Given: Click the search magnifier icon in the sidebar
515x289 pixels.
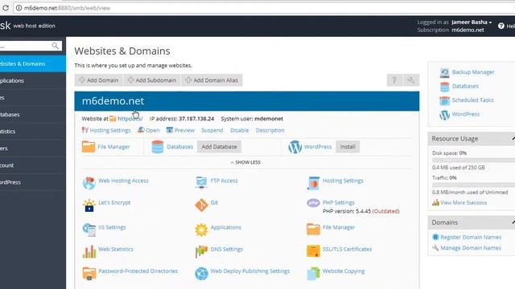Looking at the screenshot, I should pyautogui.click(x=56, y=46).
